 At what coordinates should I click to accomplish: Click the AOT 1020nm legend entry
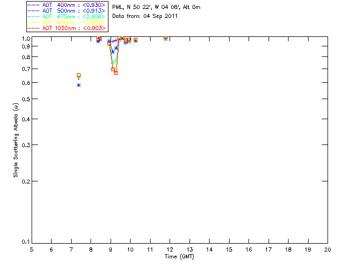tap(66, 28)
